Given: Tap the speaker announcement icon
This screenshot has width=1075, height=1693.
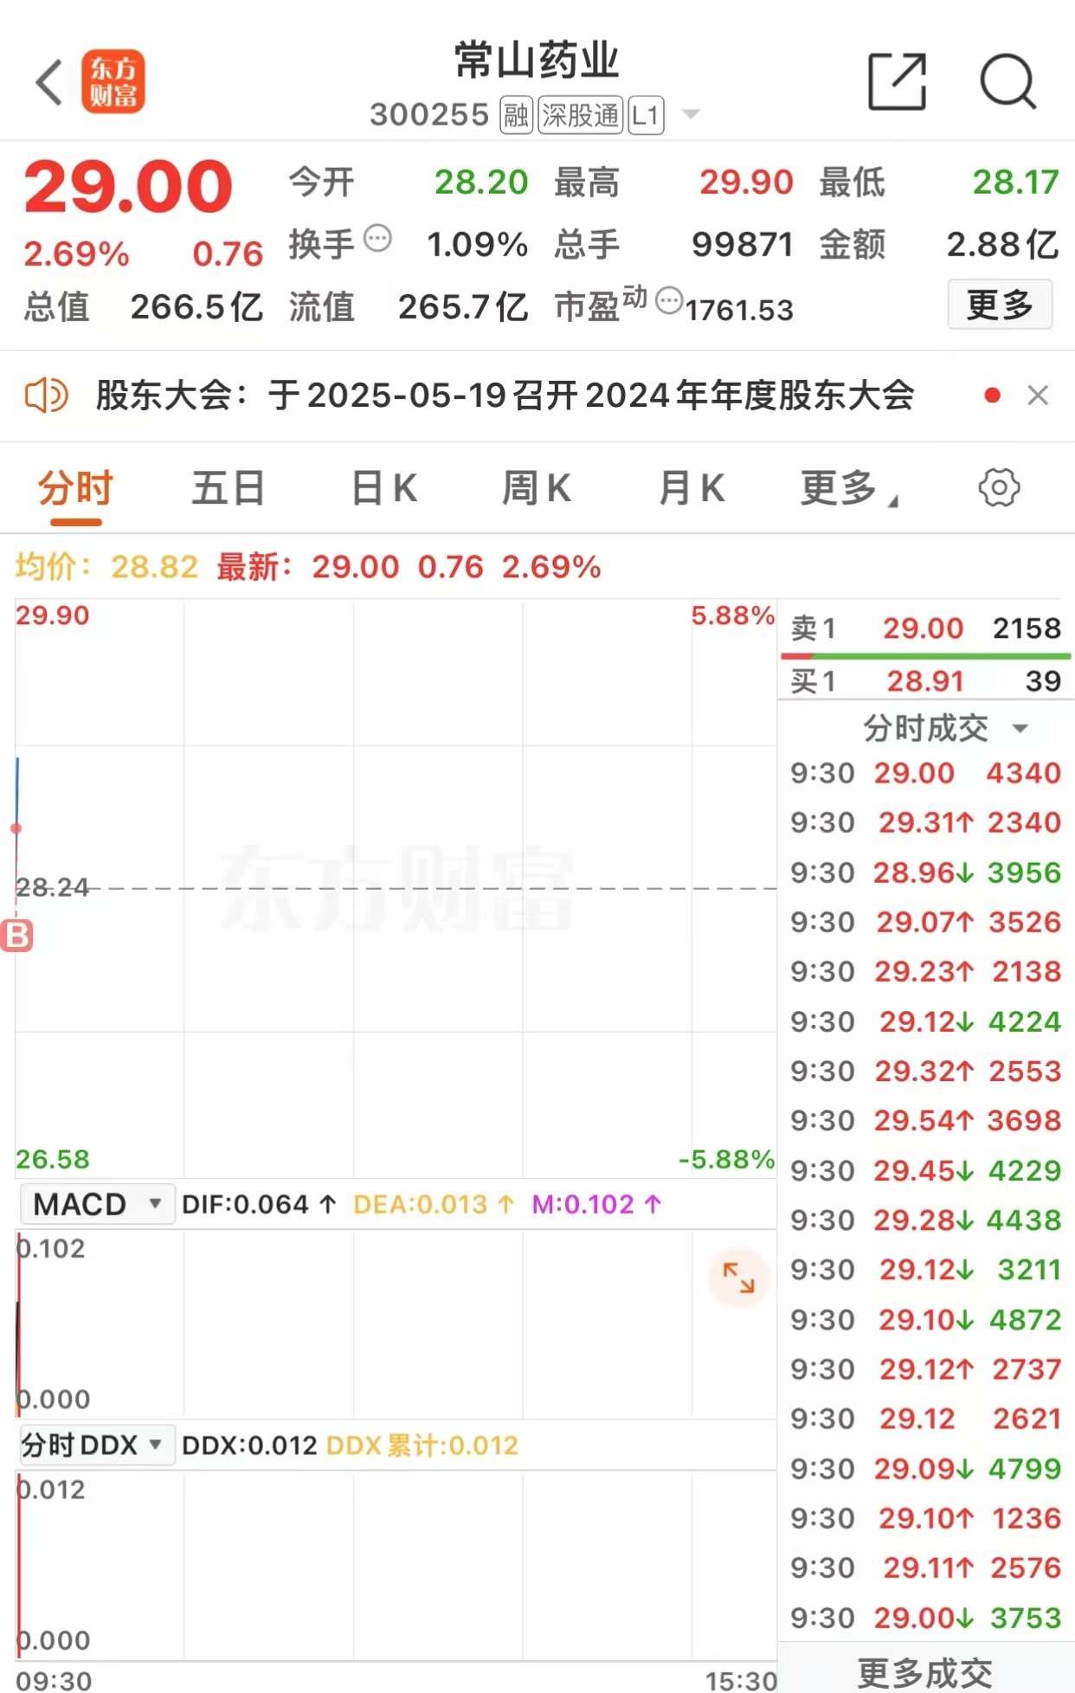Looking at the screenshot, I should (46, 396).
